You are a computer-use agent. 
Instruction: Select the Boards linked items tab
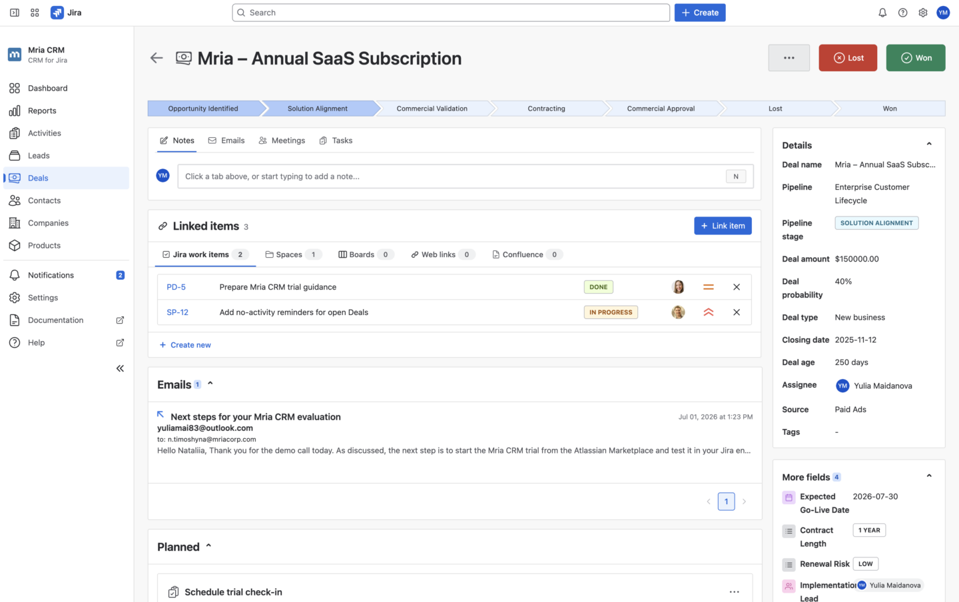(x=366, y=254)
